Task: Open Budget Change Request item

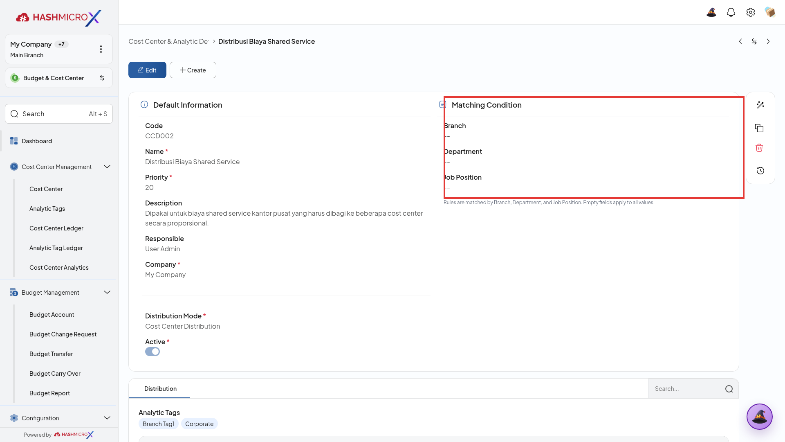Action: (x=63, y=334)
